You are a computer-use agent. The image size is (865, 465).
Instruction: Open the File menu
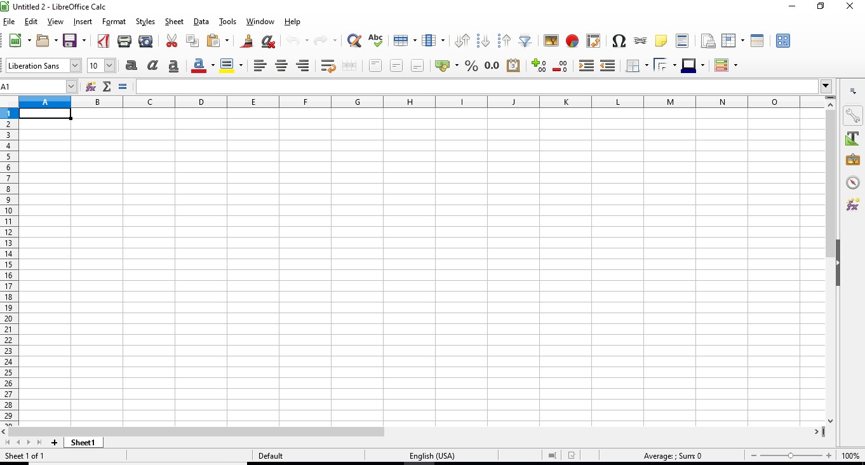coord(9,22)
